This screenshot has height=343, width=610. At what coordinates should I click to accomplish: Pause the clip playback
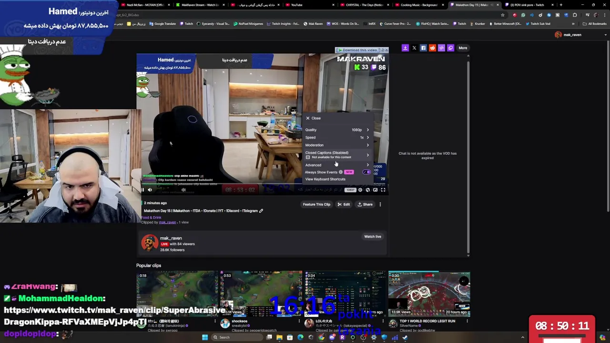pyautogui.click(x=142, y=190)
